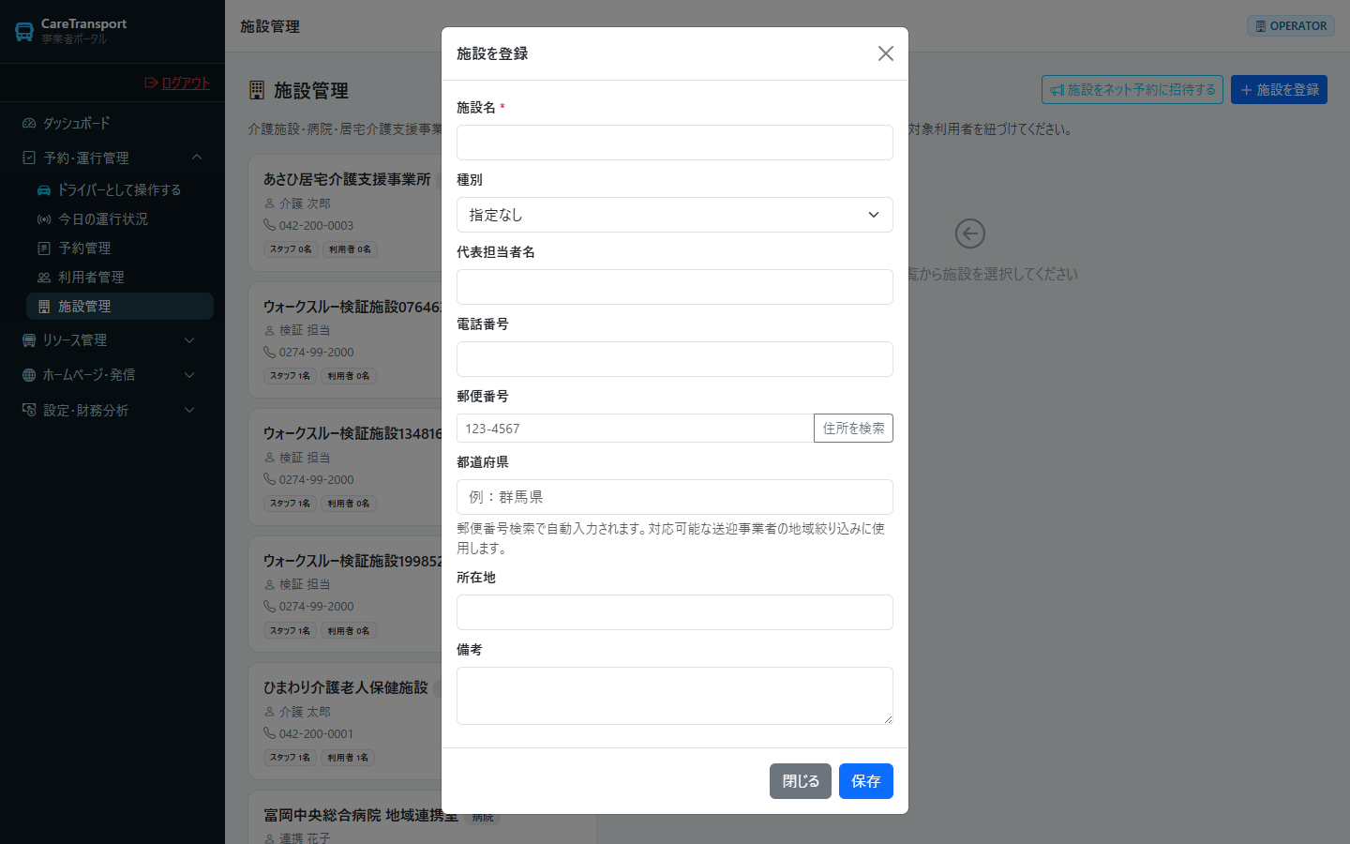Click the 住所を検索 button
1350x844 pixels.
pyautogui.click(x=853, y=429)
